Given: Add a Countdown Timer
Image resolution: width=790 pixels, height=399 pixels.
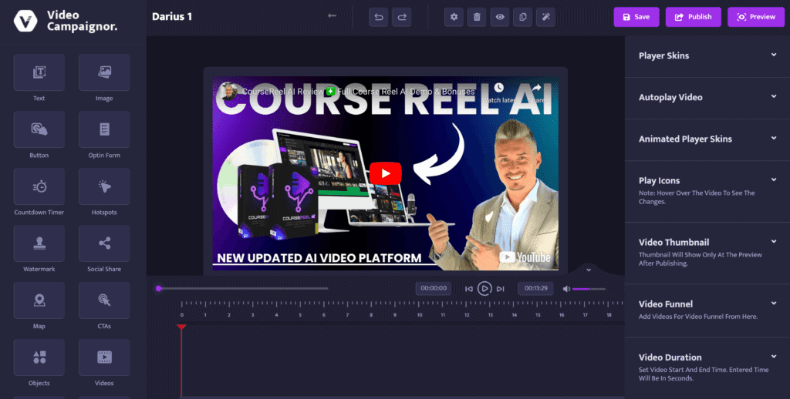Looking at the screenshot, I should tap(39, 186).
